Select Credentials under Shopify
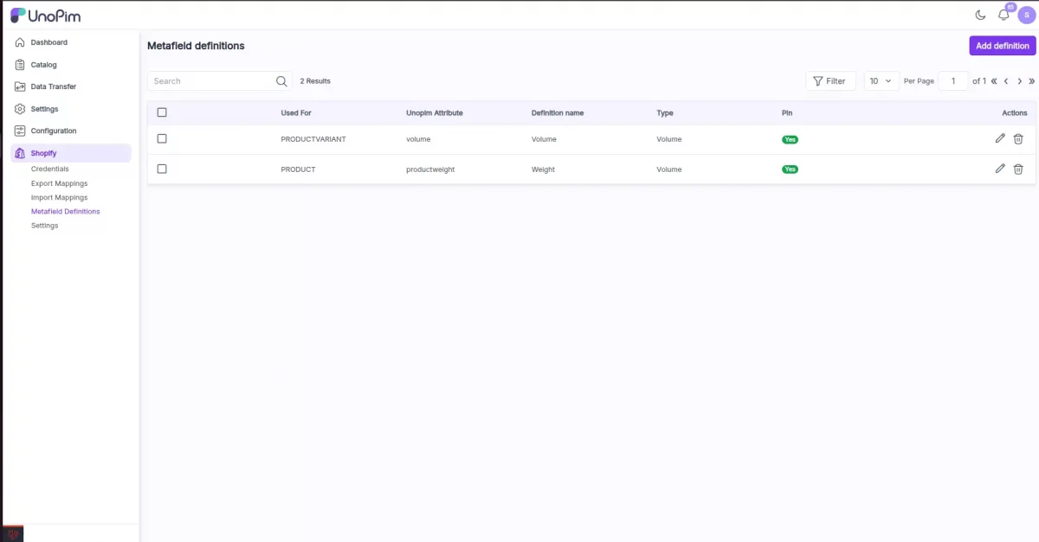 49,169
